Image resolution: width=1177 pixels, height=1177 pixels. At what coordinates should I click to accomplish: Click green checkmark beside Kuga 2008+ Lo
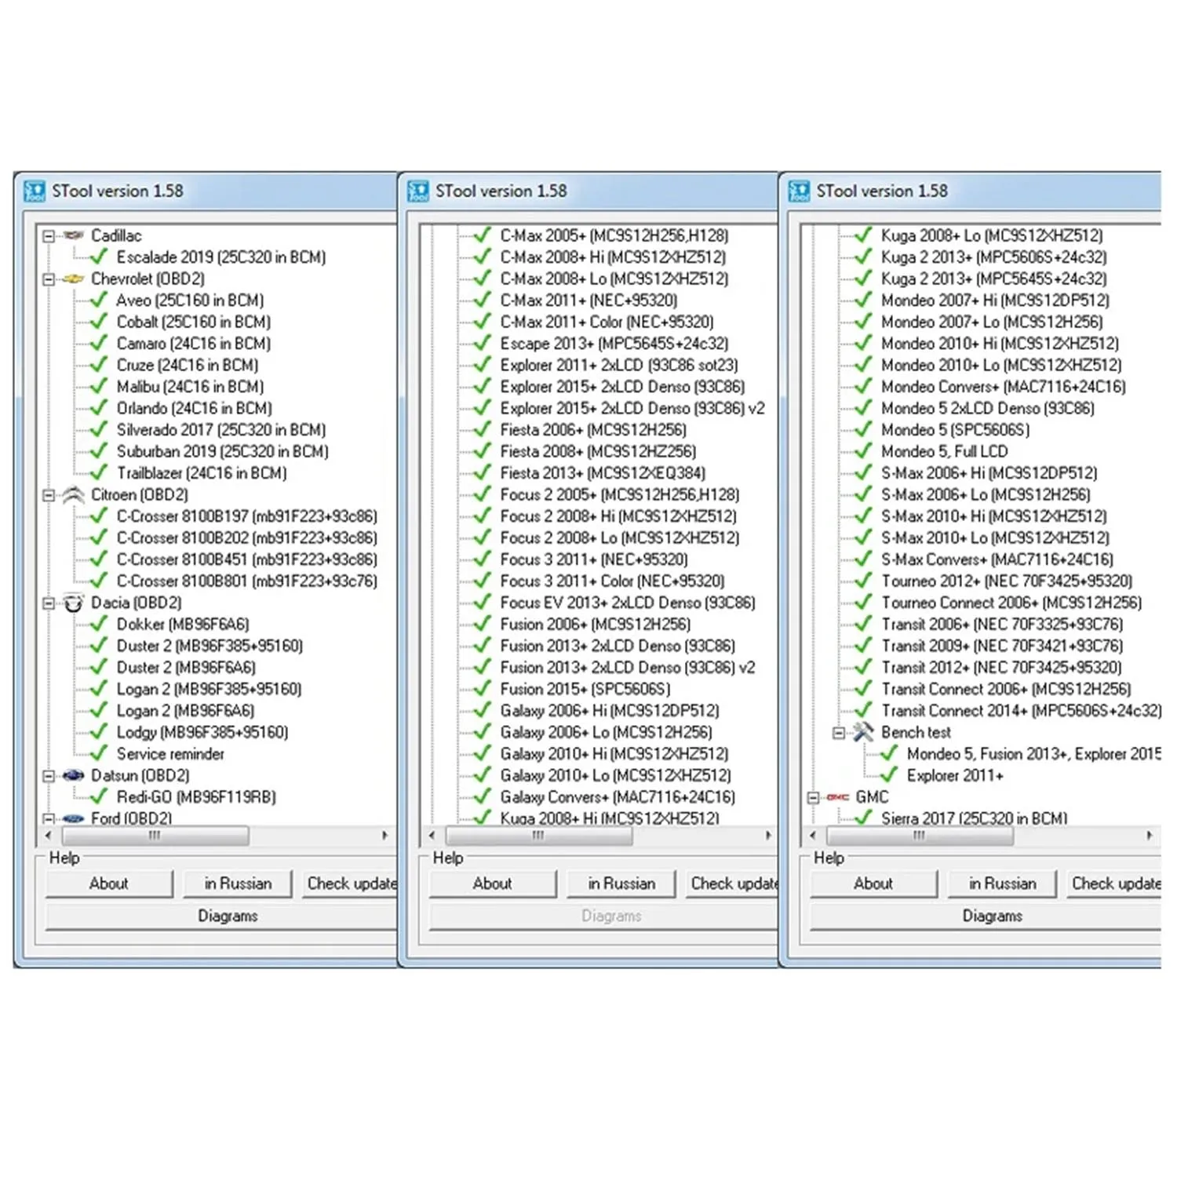tap(863, 235)
